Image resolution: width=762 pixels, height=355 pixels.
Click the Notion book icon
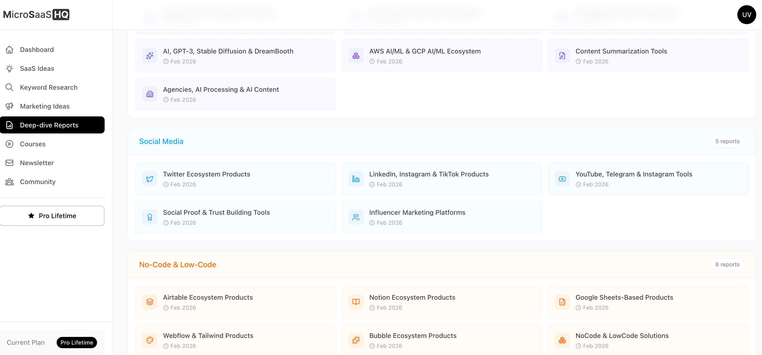pyautogui.click(x=356, y=302)
